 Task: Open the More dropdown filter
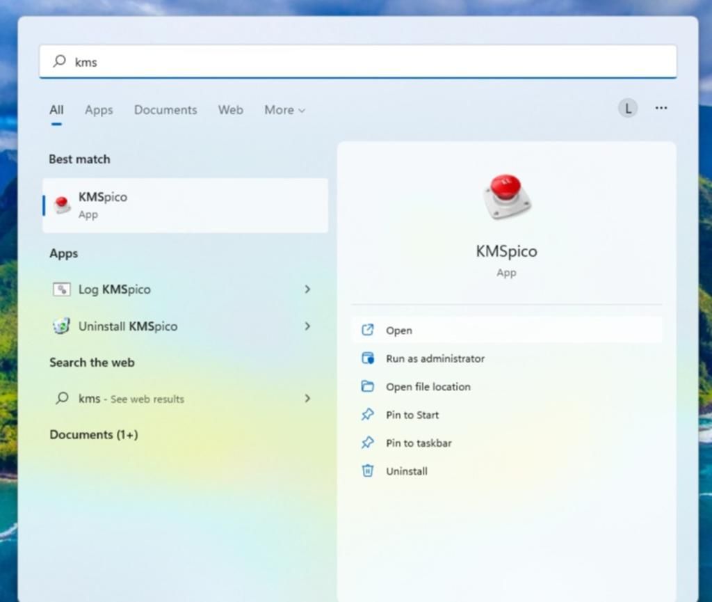[284, 110]
